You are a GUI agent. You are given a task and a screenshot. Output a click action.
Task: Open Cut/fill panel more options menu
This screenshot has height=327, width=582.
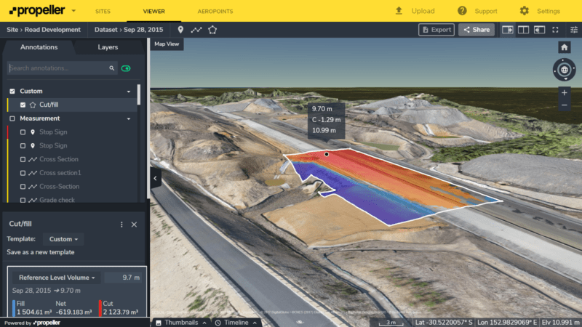coord(121,225)
